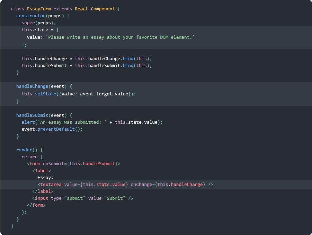This screenshot has height=235, width=312.
Task: Click the opening '<label>' tag
Action: click(42, 171)
